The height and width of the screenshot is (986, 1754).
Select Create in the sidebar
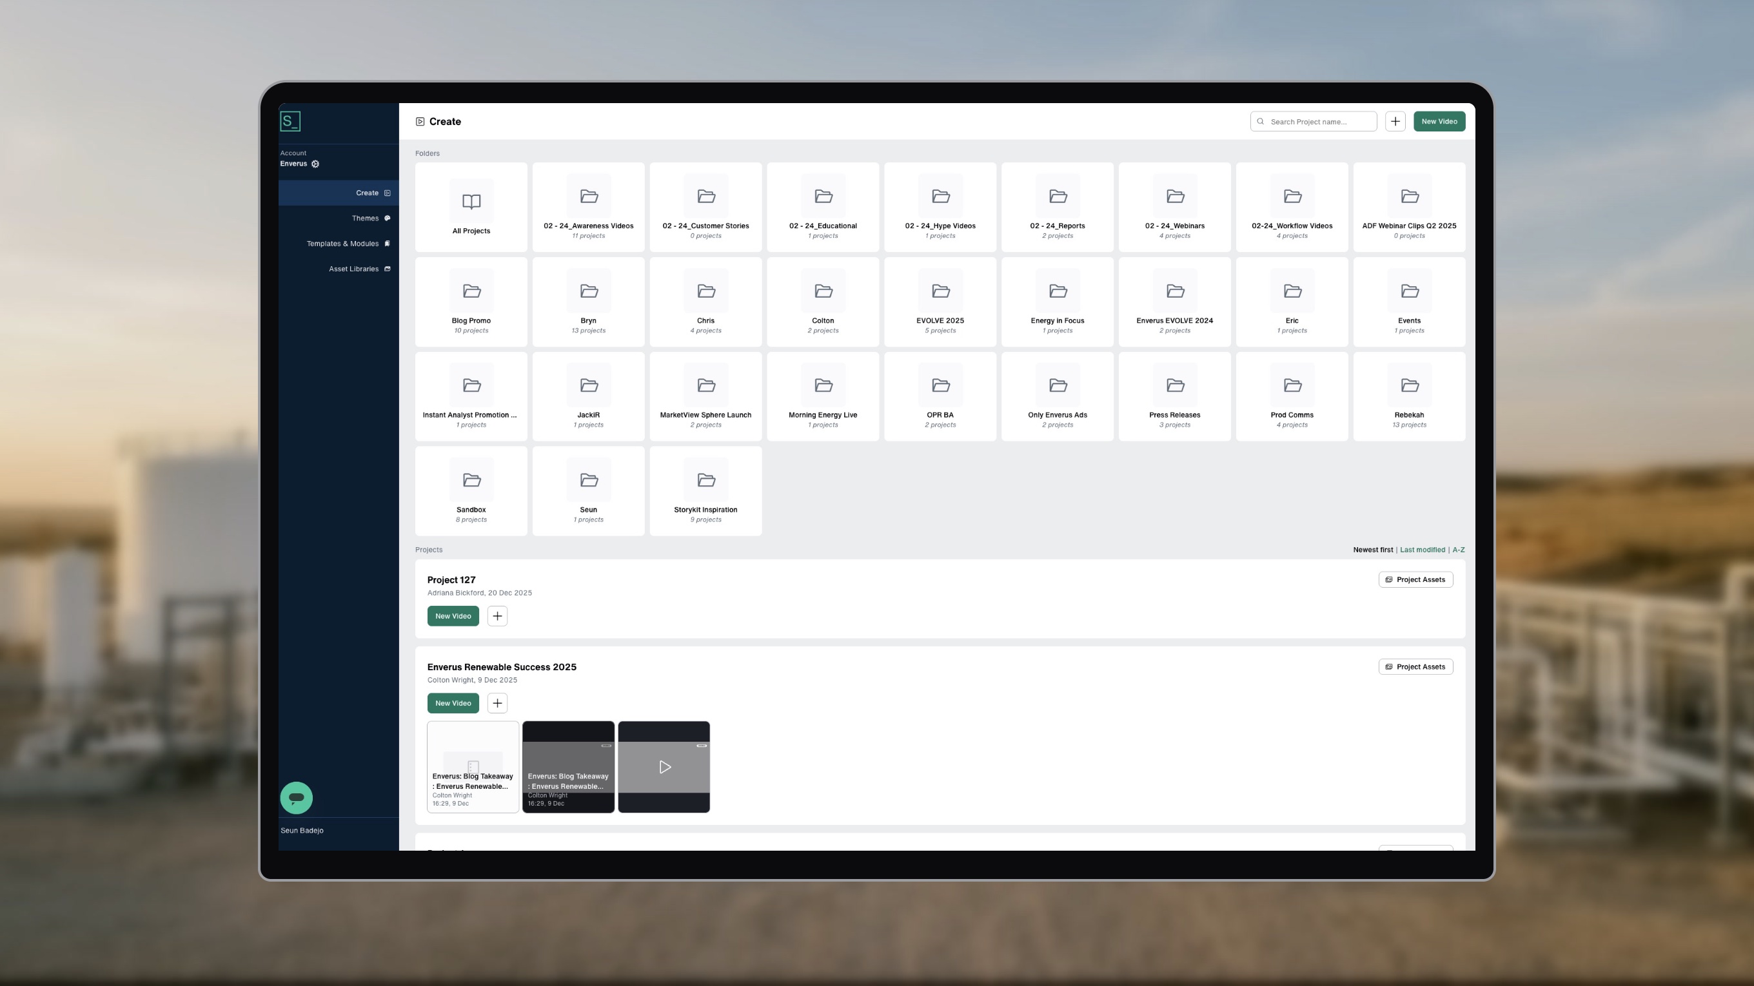(x=339, y=193)
